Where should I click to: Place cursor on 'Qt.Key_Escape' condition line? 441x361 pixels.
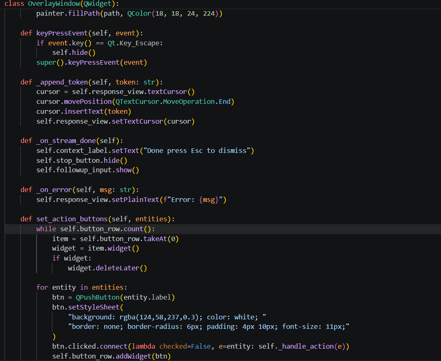[x=99, y=43]
